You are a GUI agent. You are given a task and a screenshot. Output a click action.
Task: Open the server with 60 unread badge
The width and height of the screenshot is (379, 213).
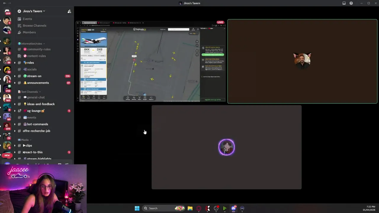pyautogui.click(x=7, y=117)
